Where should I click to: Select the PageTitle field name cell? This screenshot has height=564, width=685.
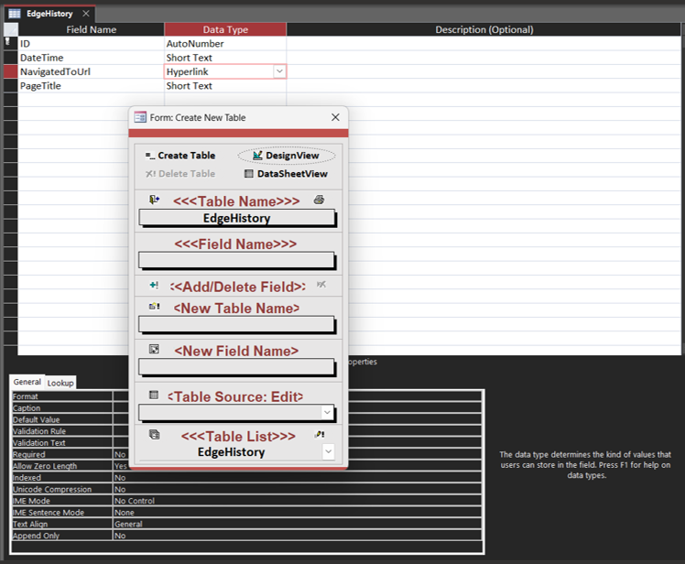click(91, 86)
